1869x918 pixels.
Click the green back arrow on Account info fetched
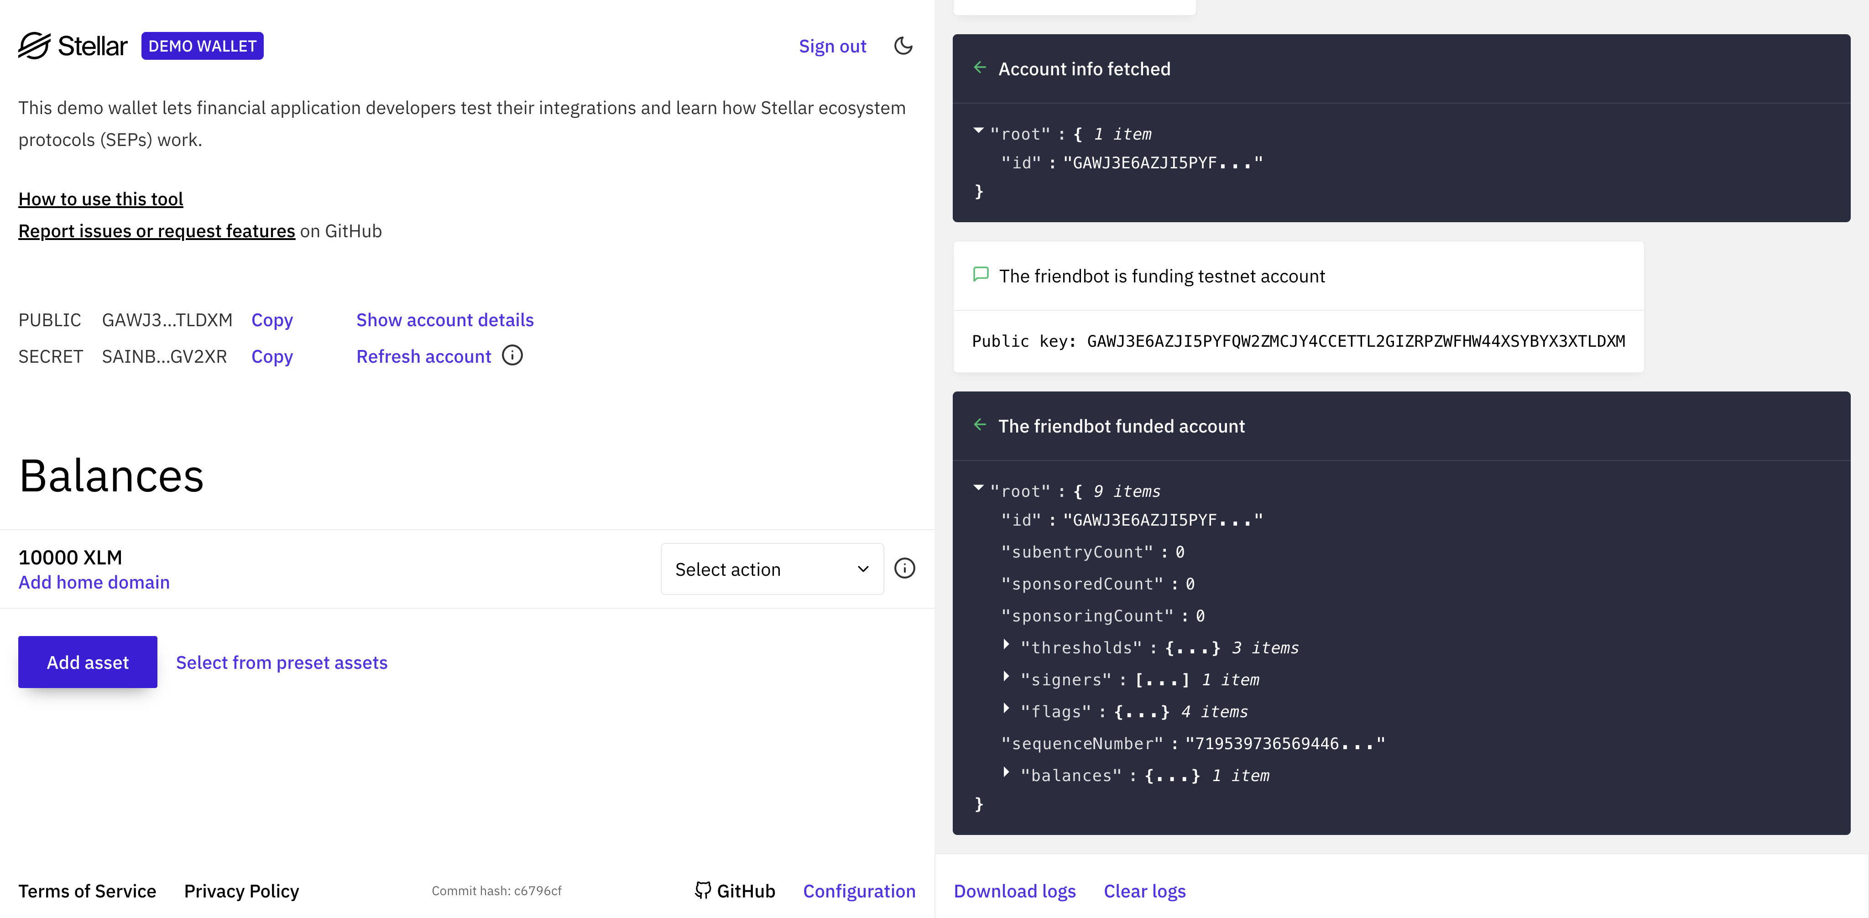coord(980,68)
